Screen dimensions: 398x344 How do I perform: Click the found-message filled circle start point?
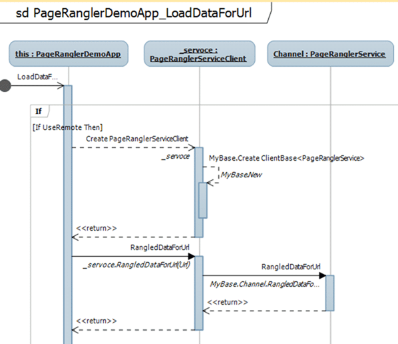5,85
